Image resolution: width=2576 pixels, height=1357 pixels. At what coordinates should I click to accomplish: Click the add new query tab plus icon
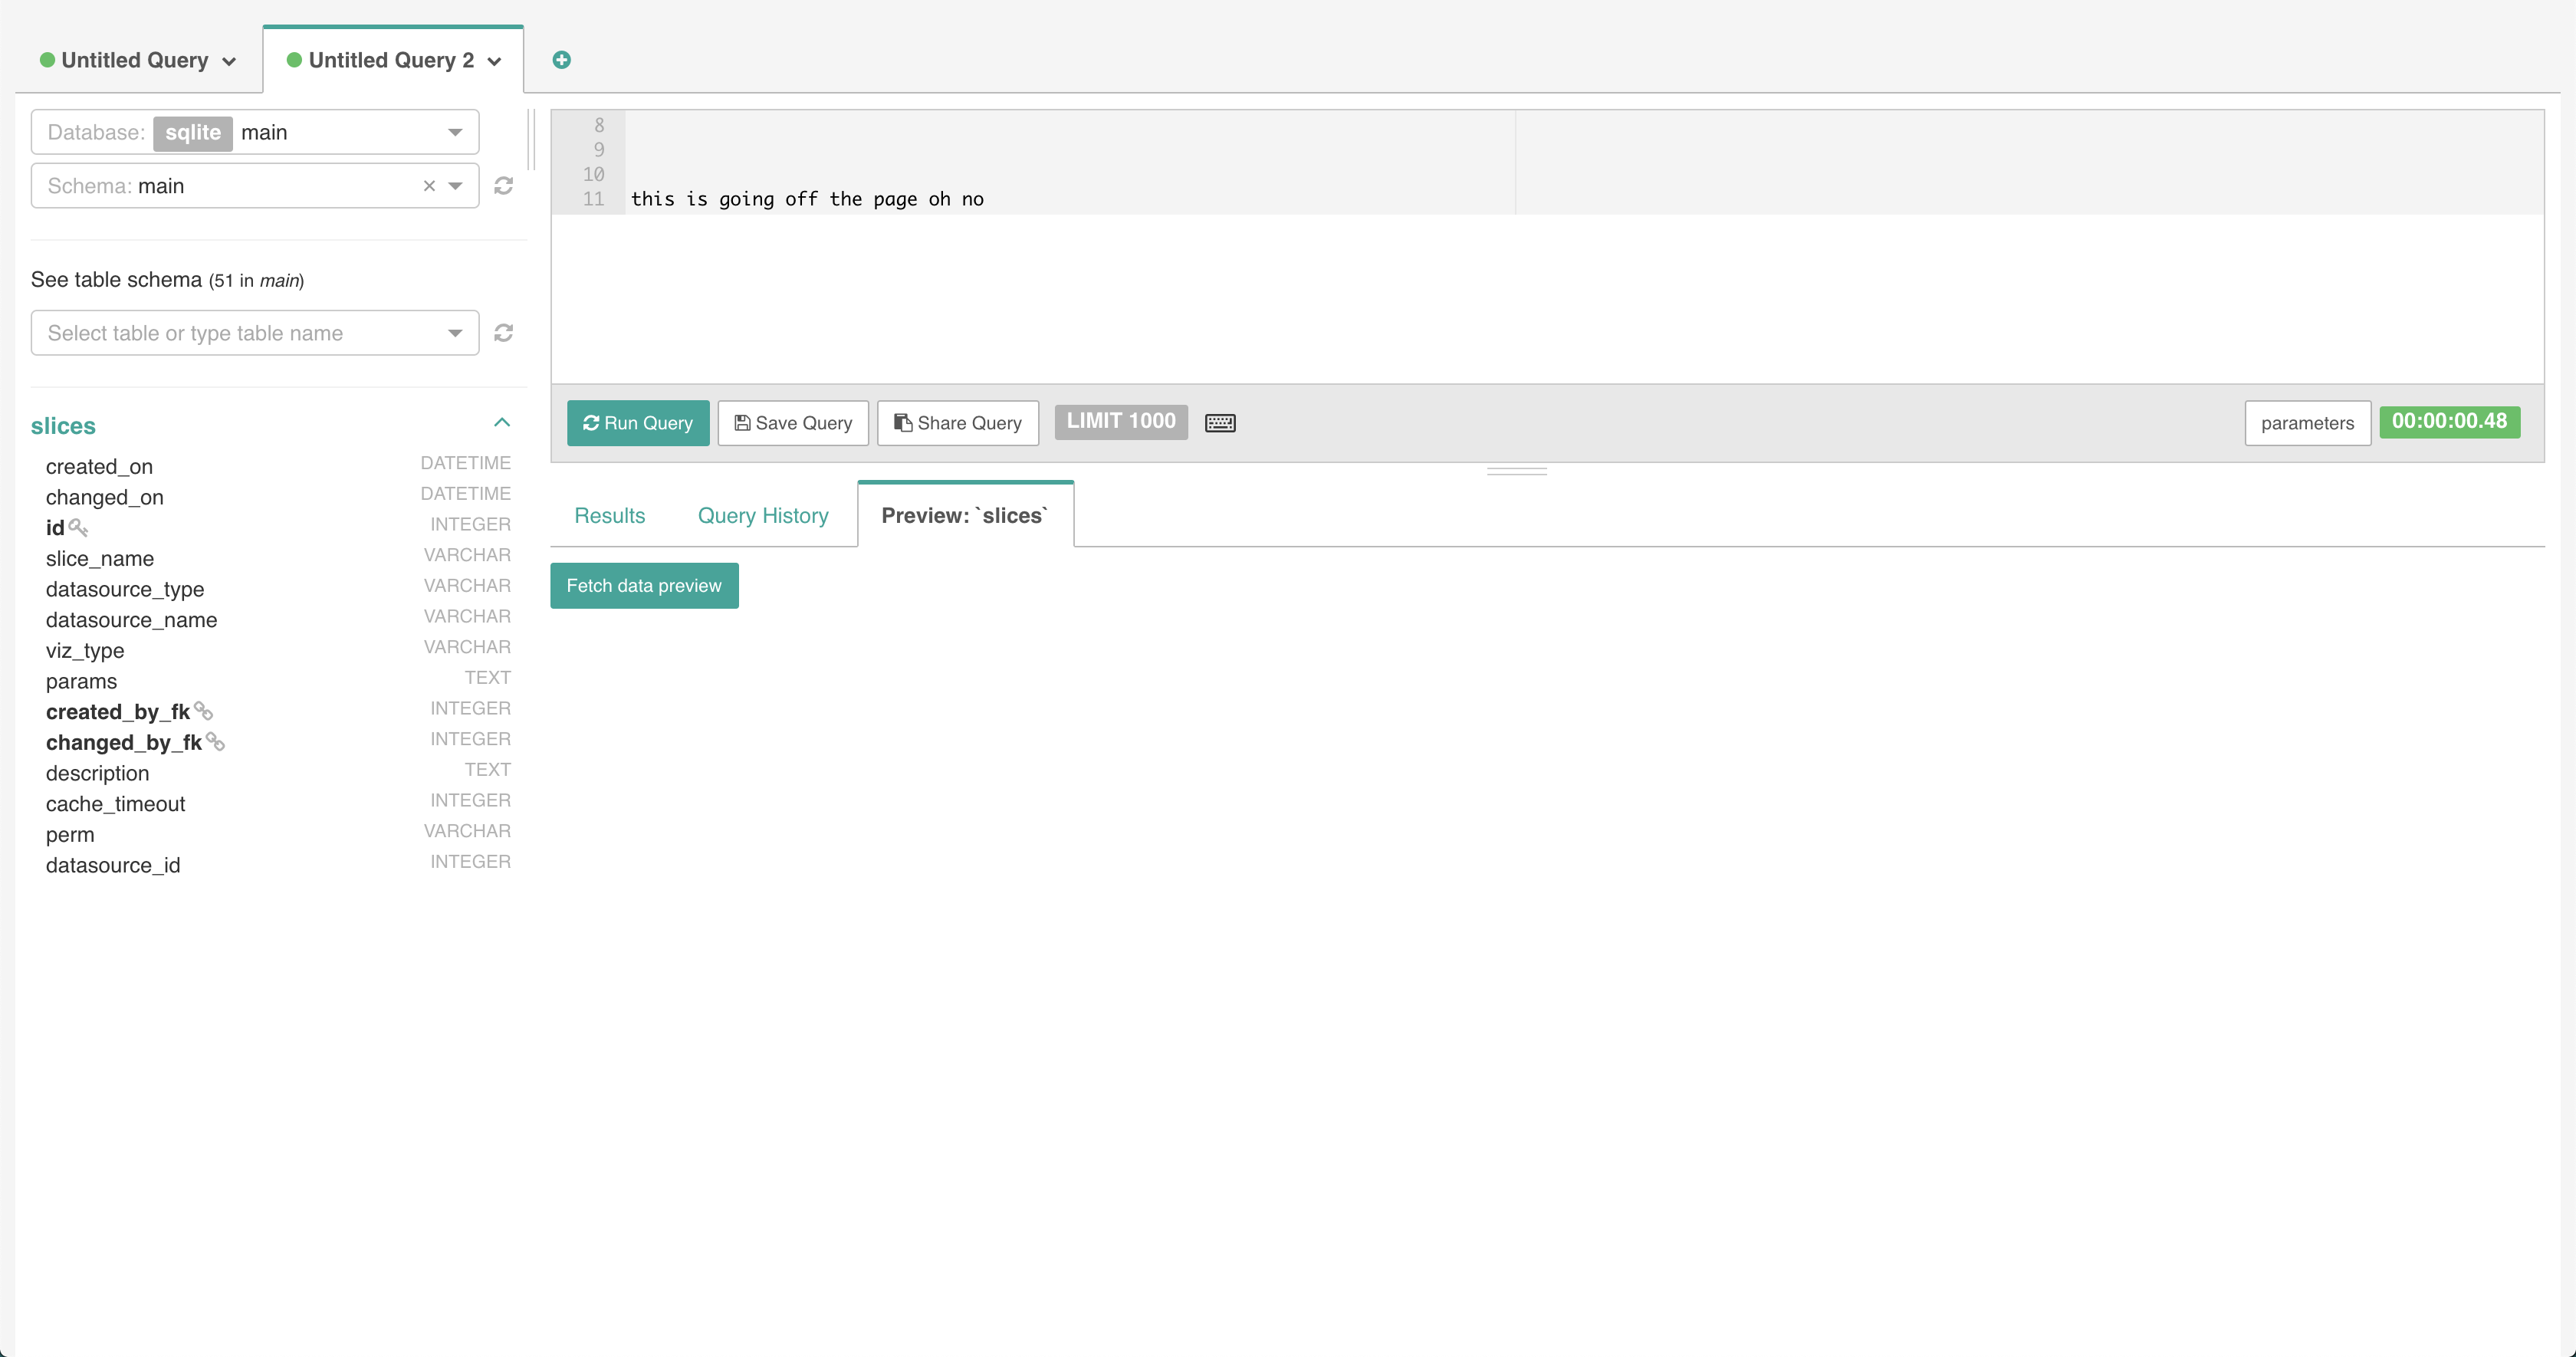[x=561, y=60]
